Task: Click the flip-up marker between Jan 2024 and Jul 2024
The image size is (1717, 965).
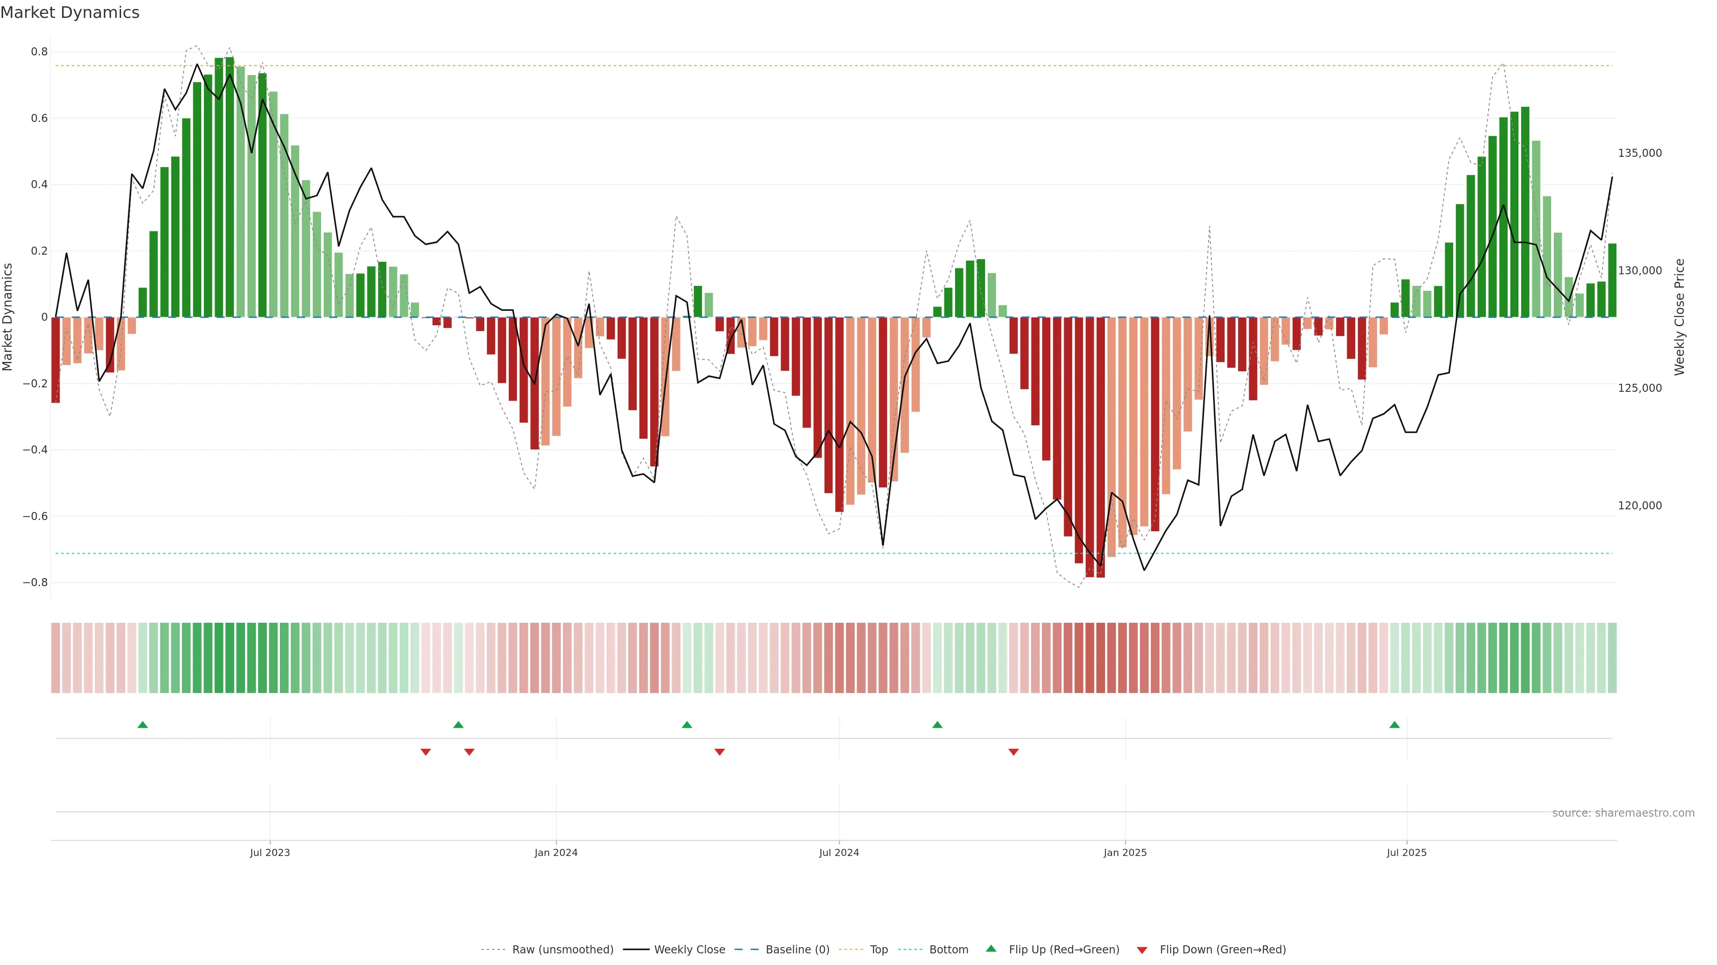Action: point(687,725)
